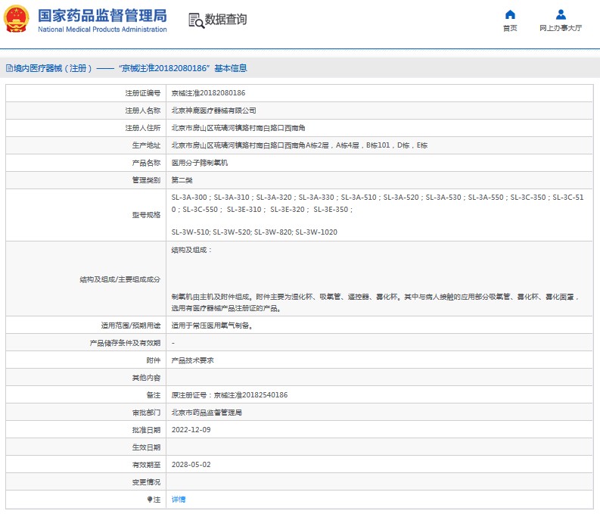
Task: Select the 数据查询 heading text
Action: (226, 20)
